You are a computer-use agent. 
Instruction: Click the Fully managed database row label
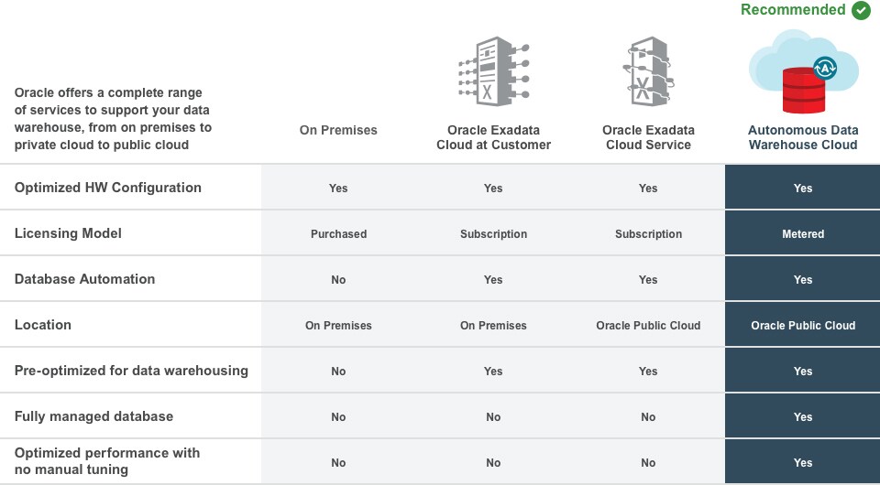(x=93, y=416)
